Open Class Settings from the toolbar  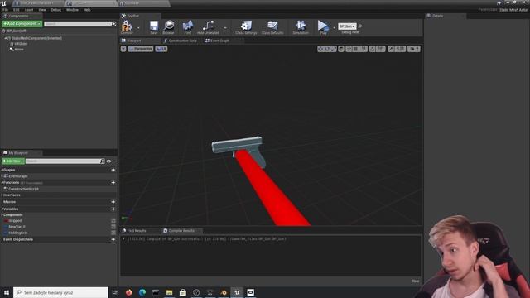[x=246, y=27]
